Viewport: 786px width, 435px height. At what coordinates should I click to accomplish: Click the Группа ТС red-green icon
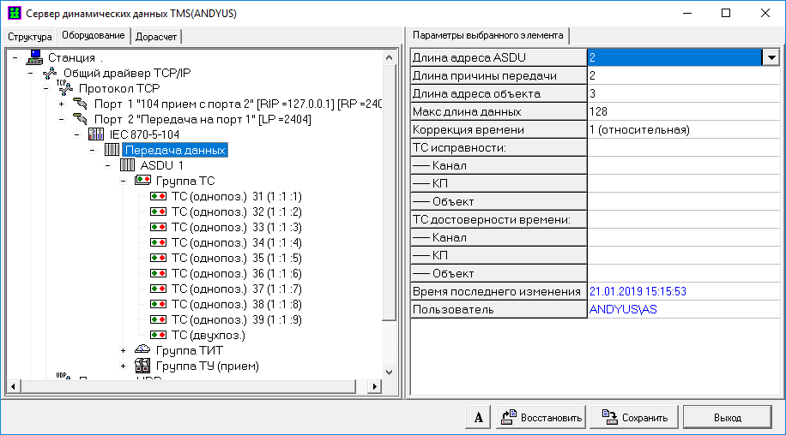[x=142, y=181]
